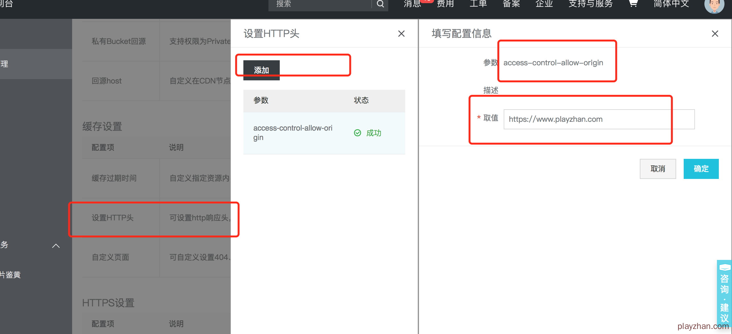Open the 简体中文 language selector
Viewport: 732px width, 334px height.
tap(671, 4)
